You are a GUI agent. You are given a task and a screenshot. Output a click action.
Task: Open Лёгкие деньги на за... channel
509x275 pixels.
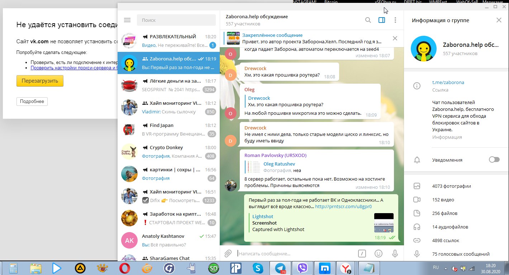[168, 85]
